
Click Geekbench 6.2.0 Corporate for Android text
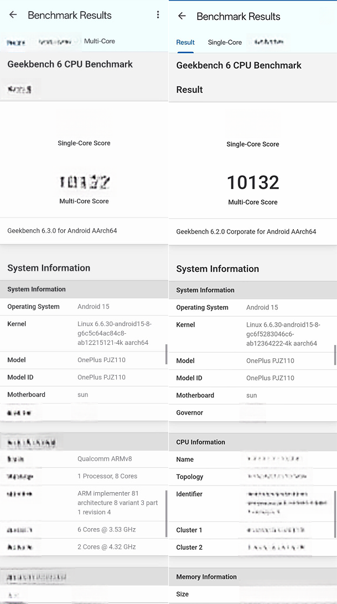pyautogui.click(x=246, y=232)
